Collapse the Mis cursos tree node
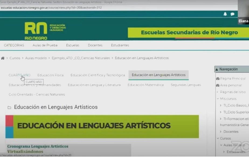Screen dimensions: 249x166 (218, 99)
